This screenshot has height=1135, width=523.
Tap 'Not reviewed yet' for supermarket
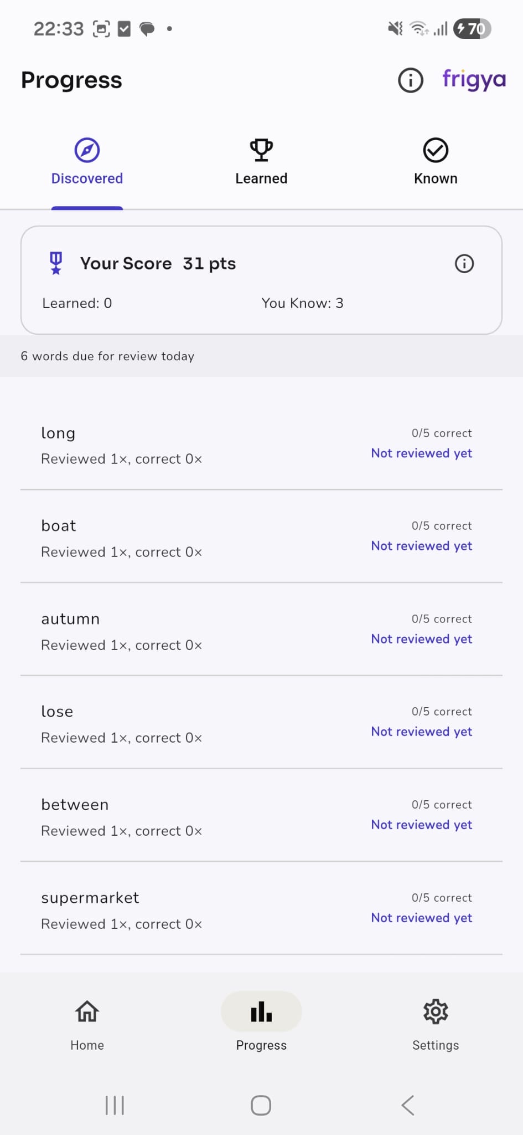tap(422, 918)
